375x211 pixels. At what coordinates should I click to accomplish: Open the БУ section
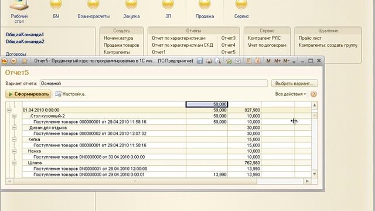[x=56, y=9]
